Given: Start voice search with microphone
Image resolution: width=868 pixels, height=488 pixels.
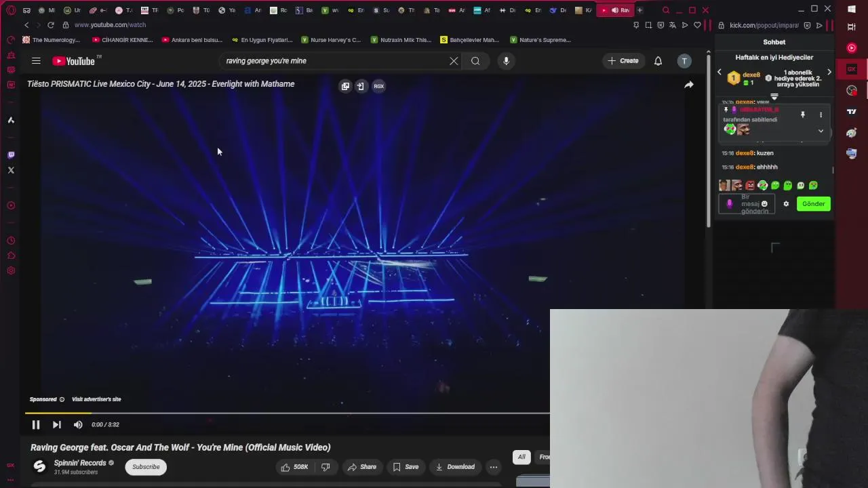Looking at the screenshot, I should coord(506,61).
